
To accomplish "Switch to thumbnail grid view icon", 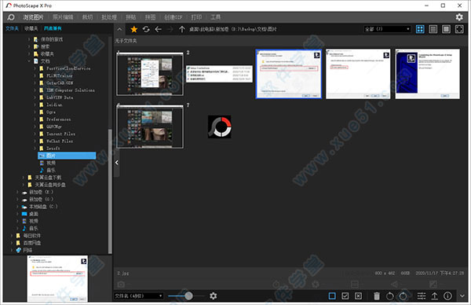I will pyautogui.click(x=420, y=29).
